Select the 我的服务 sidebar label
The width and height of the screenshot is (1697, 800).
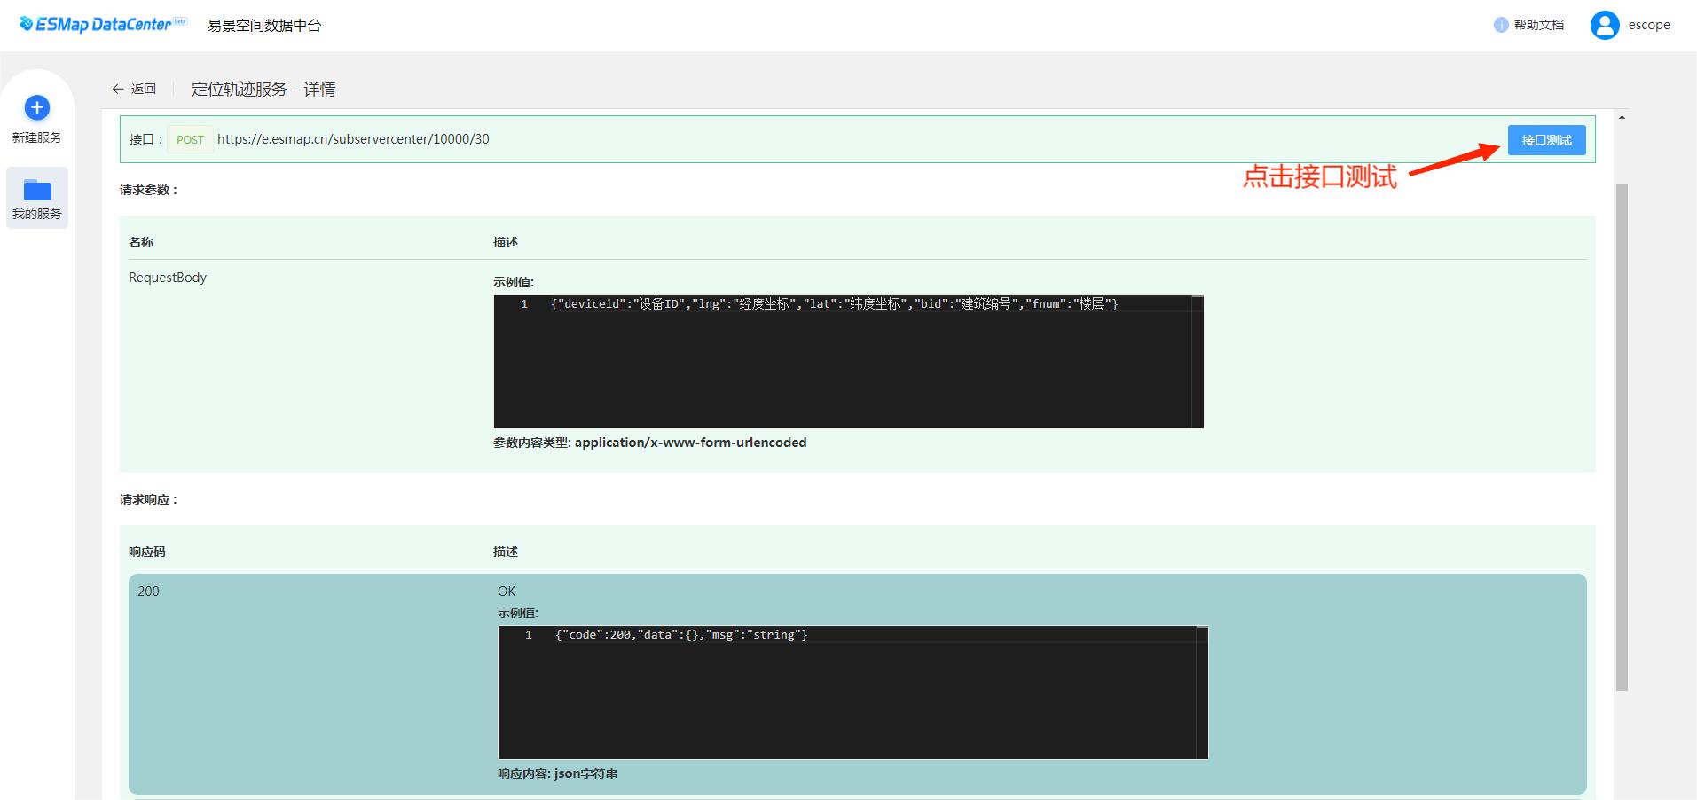36,214
